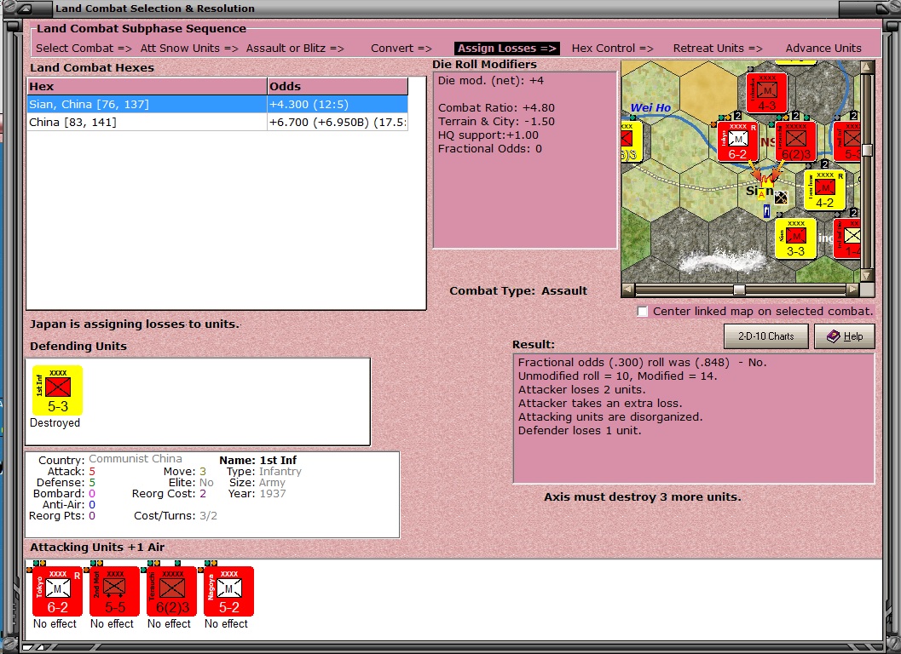The height and width of the screenshot is (654, 901).
Task: Enable center linked map on selected combat
Action: [643, 311]
